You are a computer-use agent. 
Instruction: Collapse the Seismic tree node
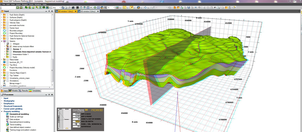click(2, 41)
